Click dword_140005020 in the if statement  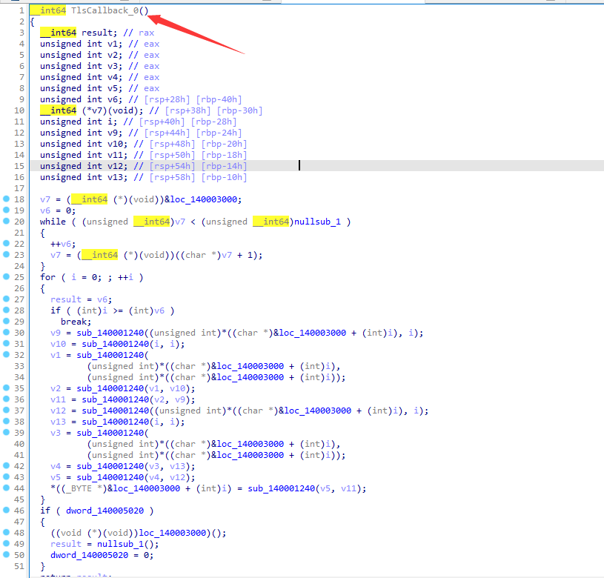(104, 511)
